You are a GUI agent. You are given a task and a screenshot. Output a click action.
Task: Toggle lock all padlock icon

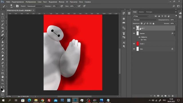[154, 23]
